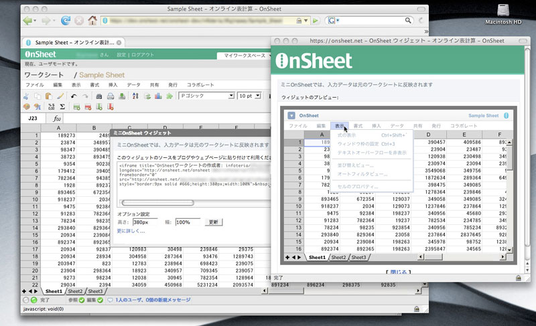
Task: Click the download/export icon with green arrow
Action: [x=122, y=96]
